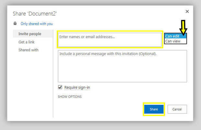This screenshot has width=201, height=130.
Task: Switch to the Get a link tab
Action: [26, 42]
